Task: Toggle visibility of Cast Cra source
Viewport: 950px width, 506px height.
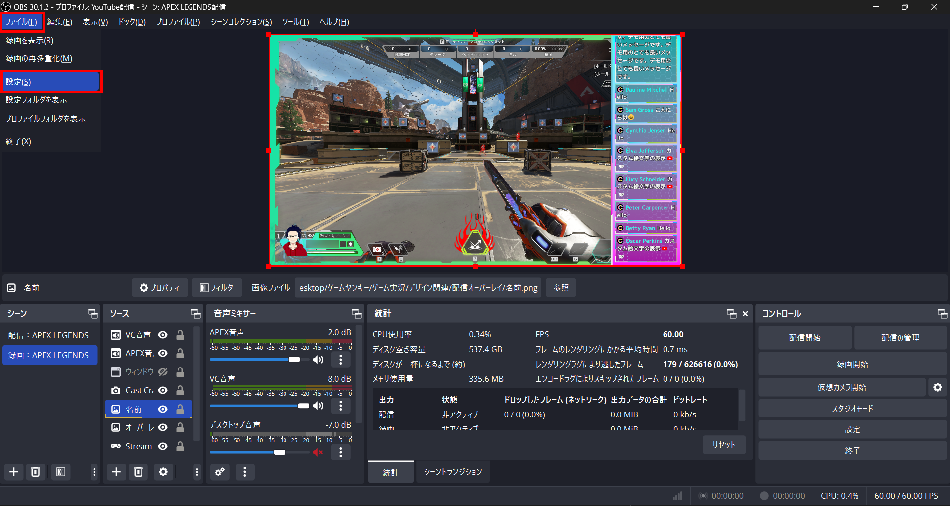Action: pos(162,390)
